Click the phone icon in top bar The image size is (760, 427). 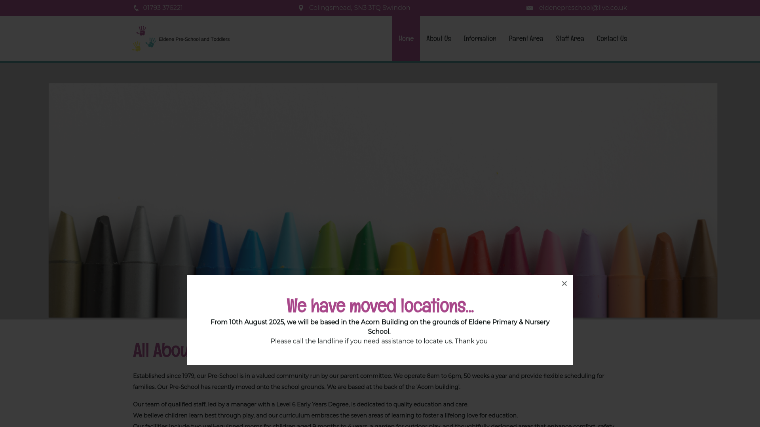(x=136, y=8)
